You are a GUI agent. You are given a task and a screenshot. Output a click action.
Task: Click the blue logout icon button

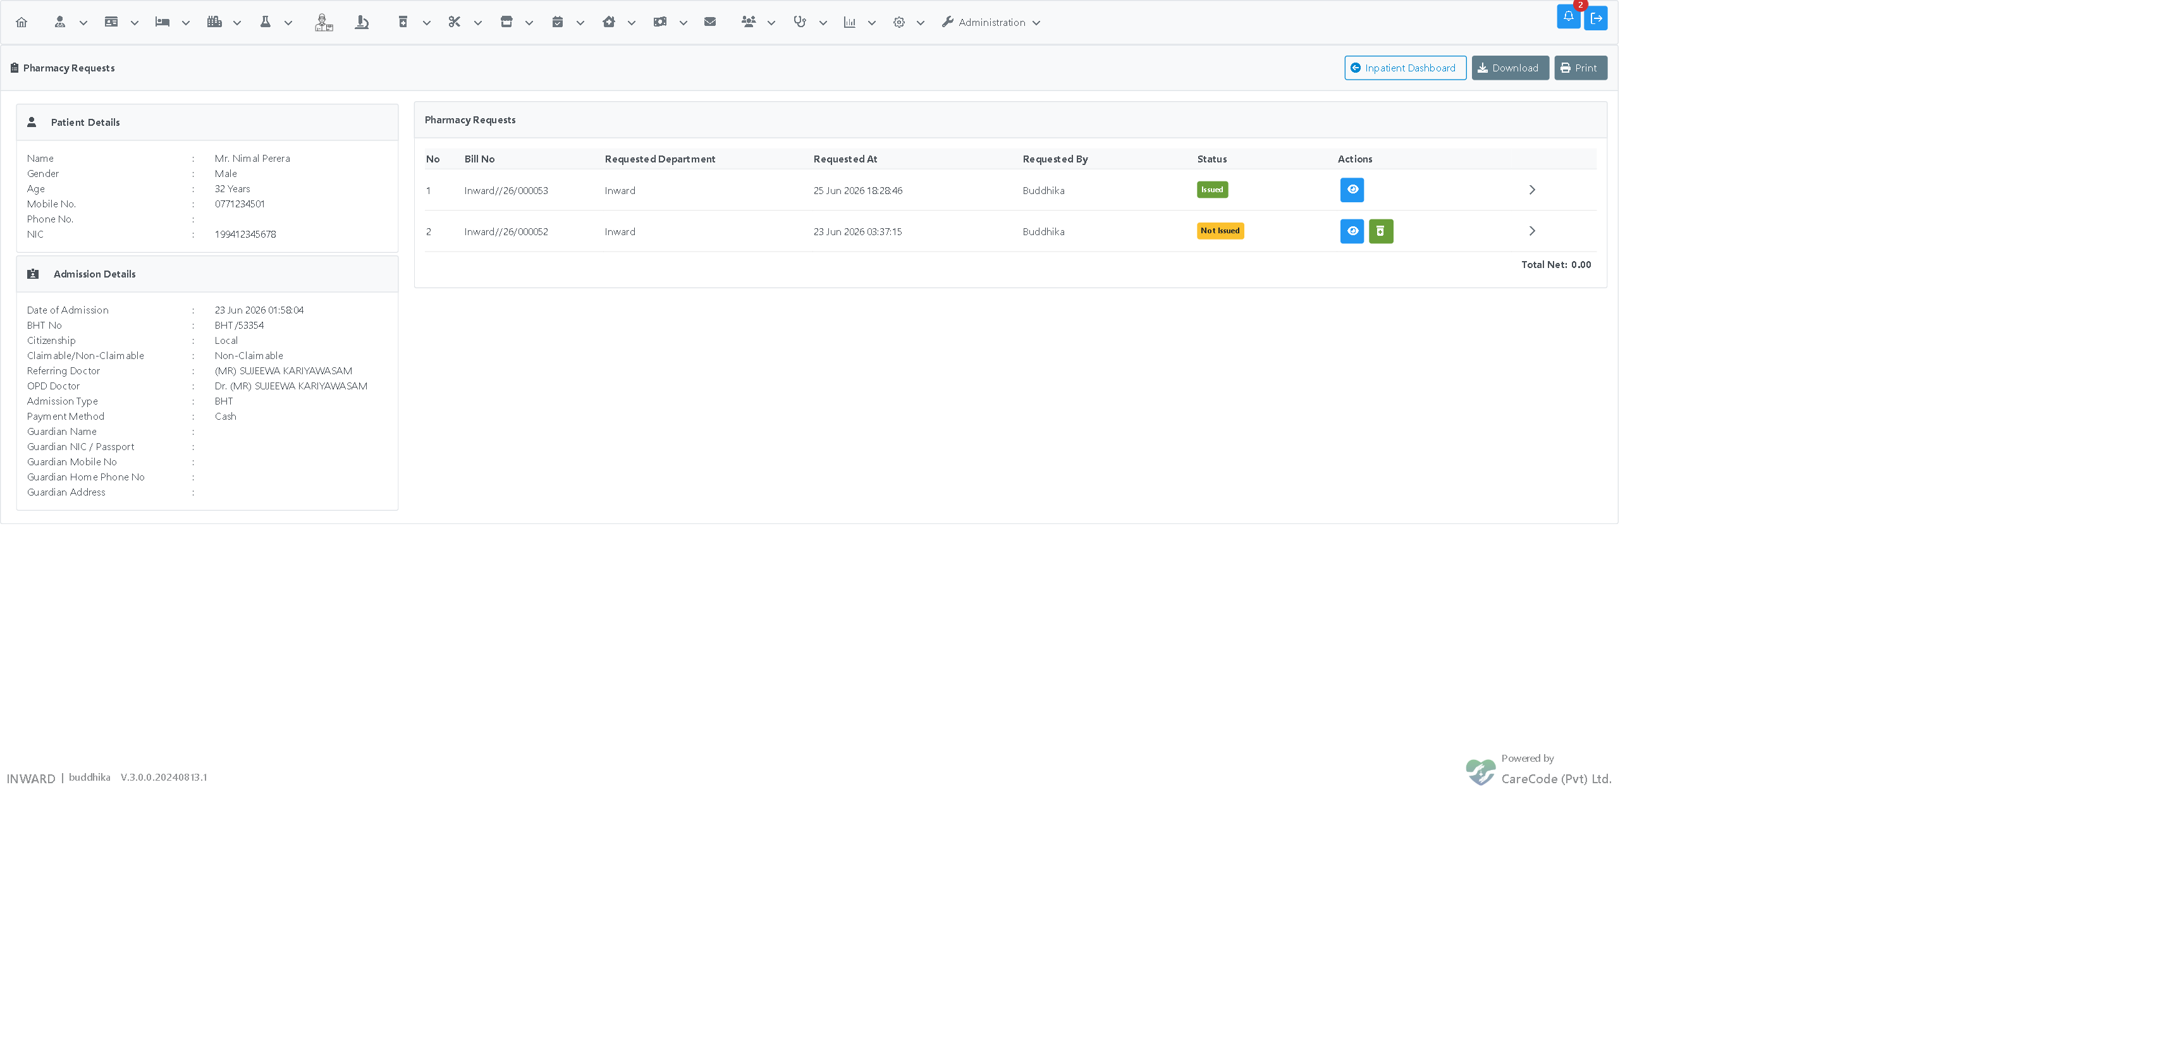(1596, 18)
